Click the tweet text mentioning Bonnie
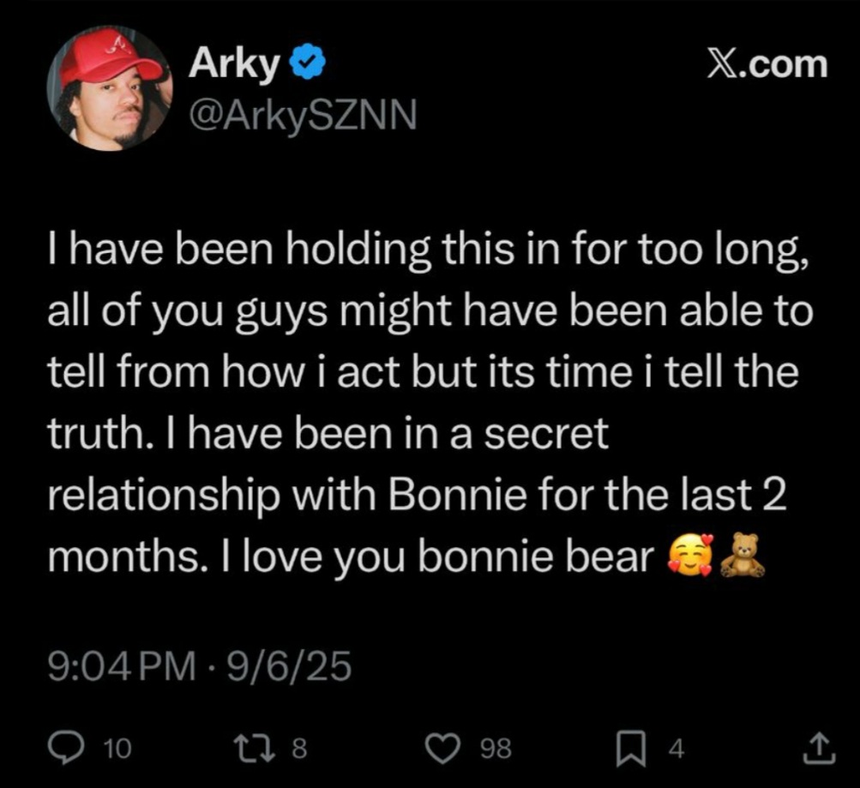This screenshot has height=788, width=860. pos(430,402)
